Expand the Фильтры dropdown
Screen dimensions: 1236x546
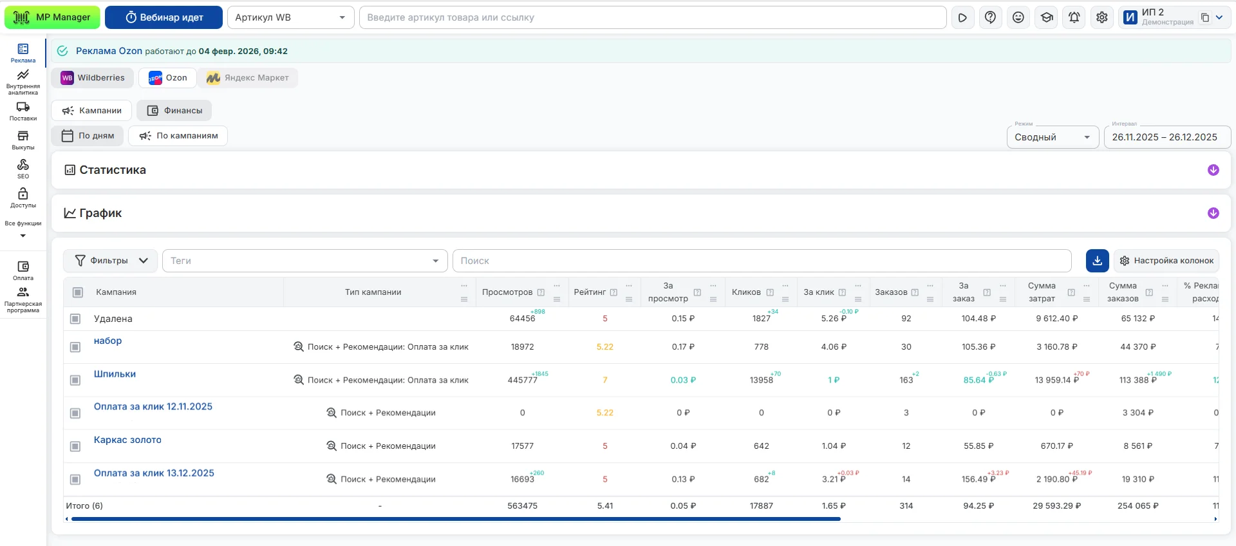(111, 261)
